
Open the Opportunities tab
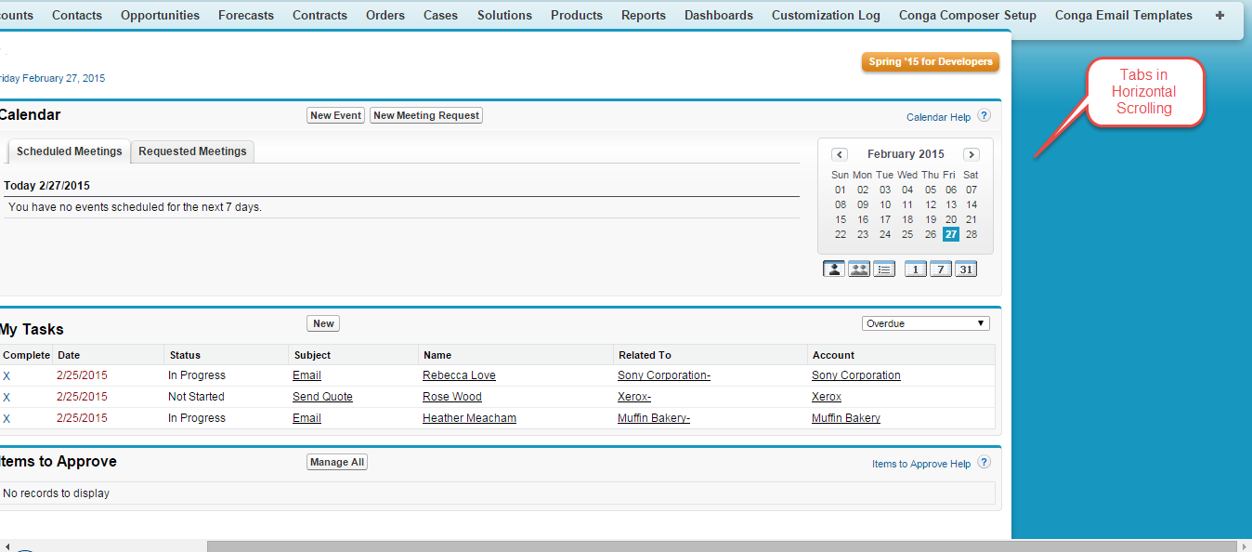[160, 15]
